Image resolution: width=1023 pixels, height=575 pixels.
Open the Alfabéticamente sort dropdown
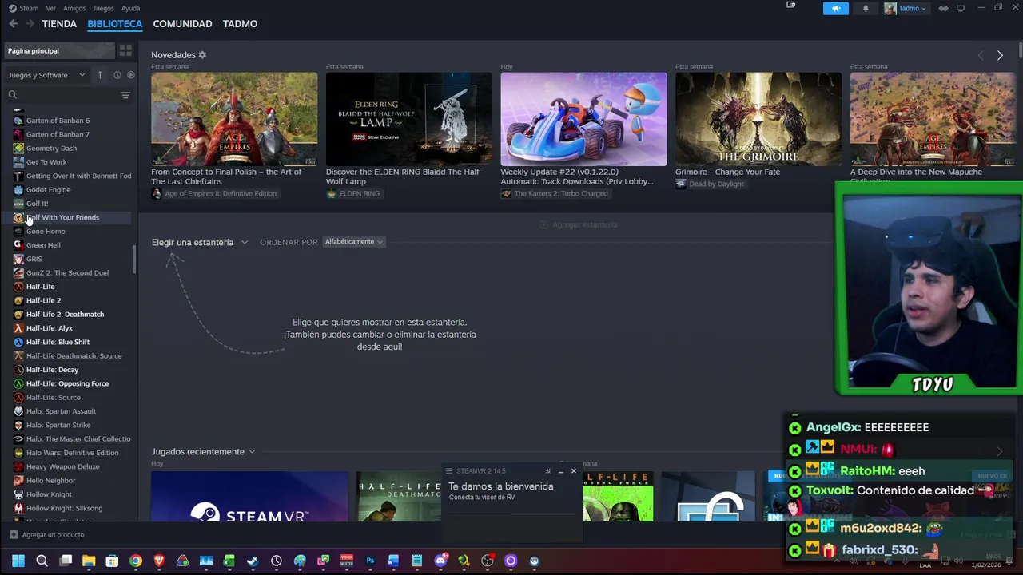[354, 242]
